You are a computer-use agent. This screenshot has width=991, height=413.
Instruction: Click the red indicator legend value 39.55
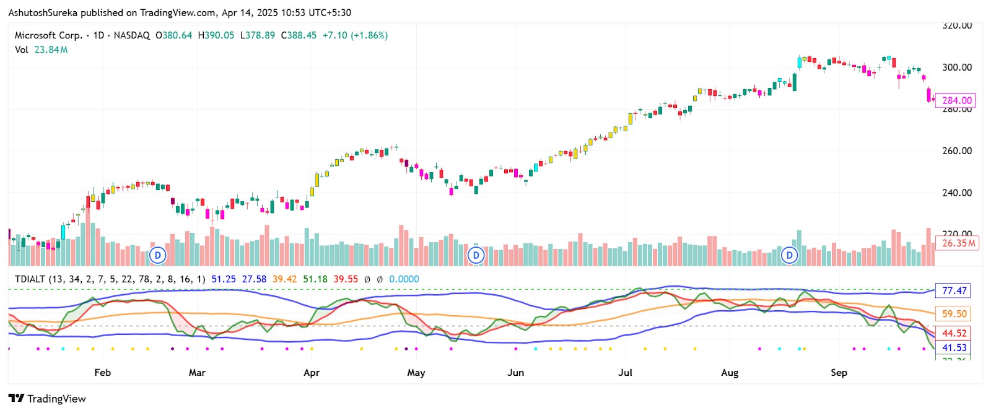click(x=346, y=279)
